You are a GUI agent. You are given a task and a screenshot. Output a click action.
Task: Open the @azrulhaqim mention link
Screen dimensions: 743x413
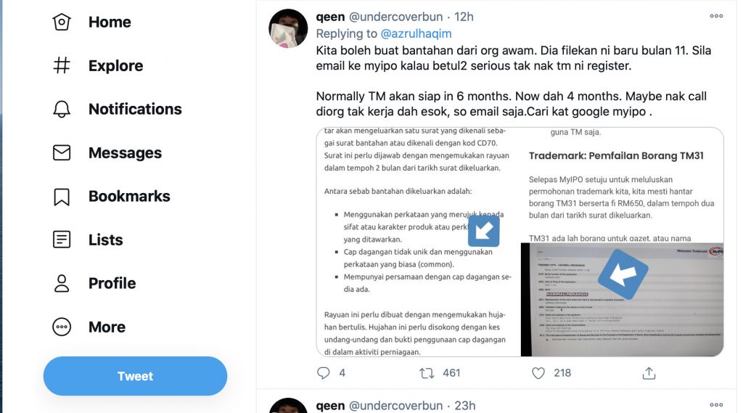416,33
